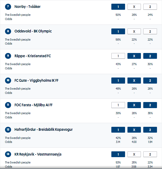The width and height of the screenshot is (162, 169).
Task: Deselect away win (2) for FC Gute match
Action: (x=150, y=81)
